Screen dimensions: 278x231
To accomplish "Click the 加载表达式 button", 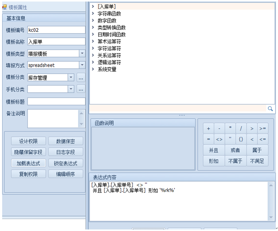I will click(28, 163).
